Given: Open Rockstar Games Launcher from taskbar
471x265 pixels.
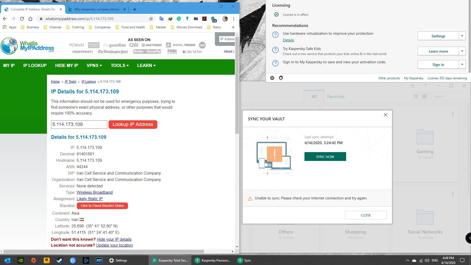Looking at the screenshot, I should [x=46, y=260].
